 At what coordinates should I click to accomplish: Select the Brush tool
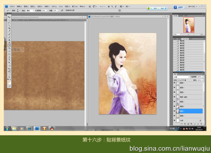(9, 37)
